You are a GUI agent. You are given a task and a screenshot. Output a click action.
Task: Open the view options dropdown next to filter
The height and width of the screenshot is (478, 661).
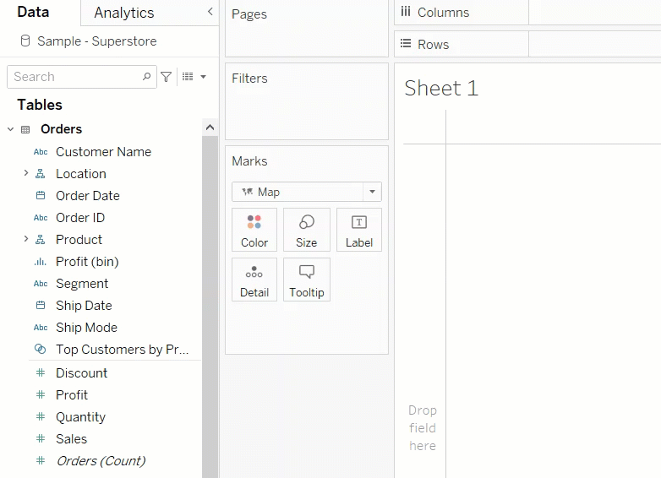[194, 77]
